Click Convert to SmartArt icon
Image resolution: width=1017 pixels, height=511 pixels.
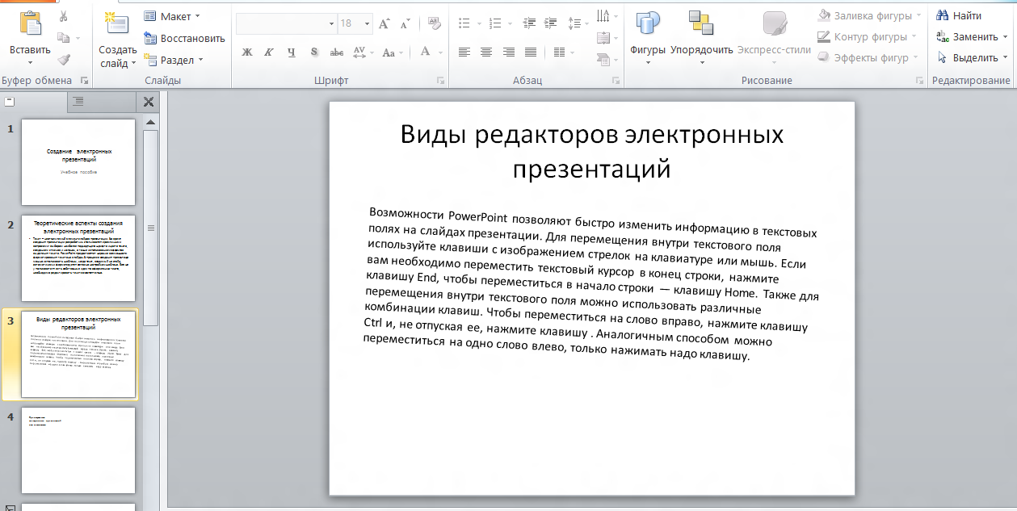click(x=605, y=59)
